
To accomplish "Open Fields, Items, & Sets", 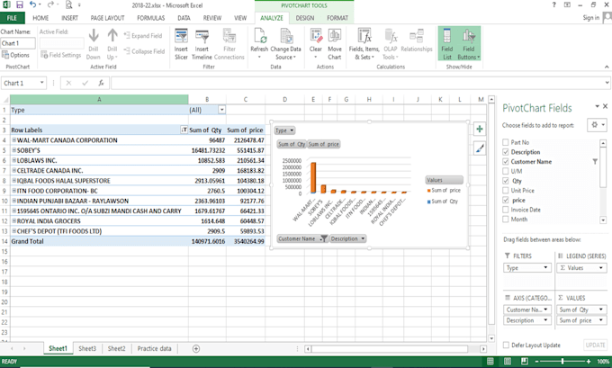I will pos(364,44).
